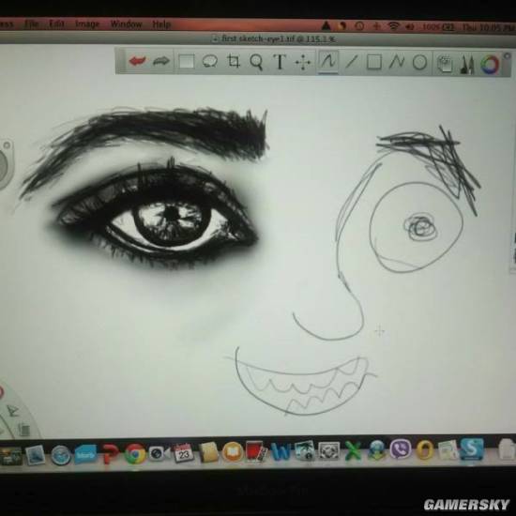This screenshot has width=516, height=516.
Task: Open the color wheel editor
Action: [490, 64]
